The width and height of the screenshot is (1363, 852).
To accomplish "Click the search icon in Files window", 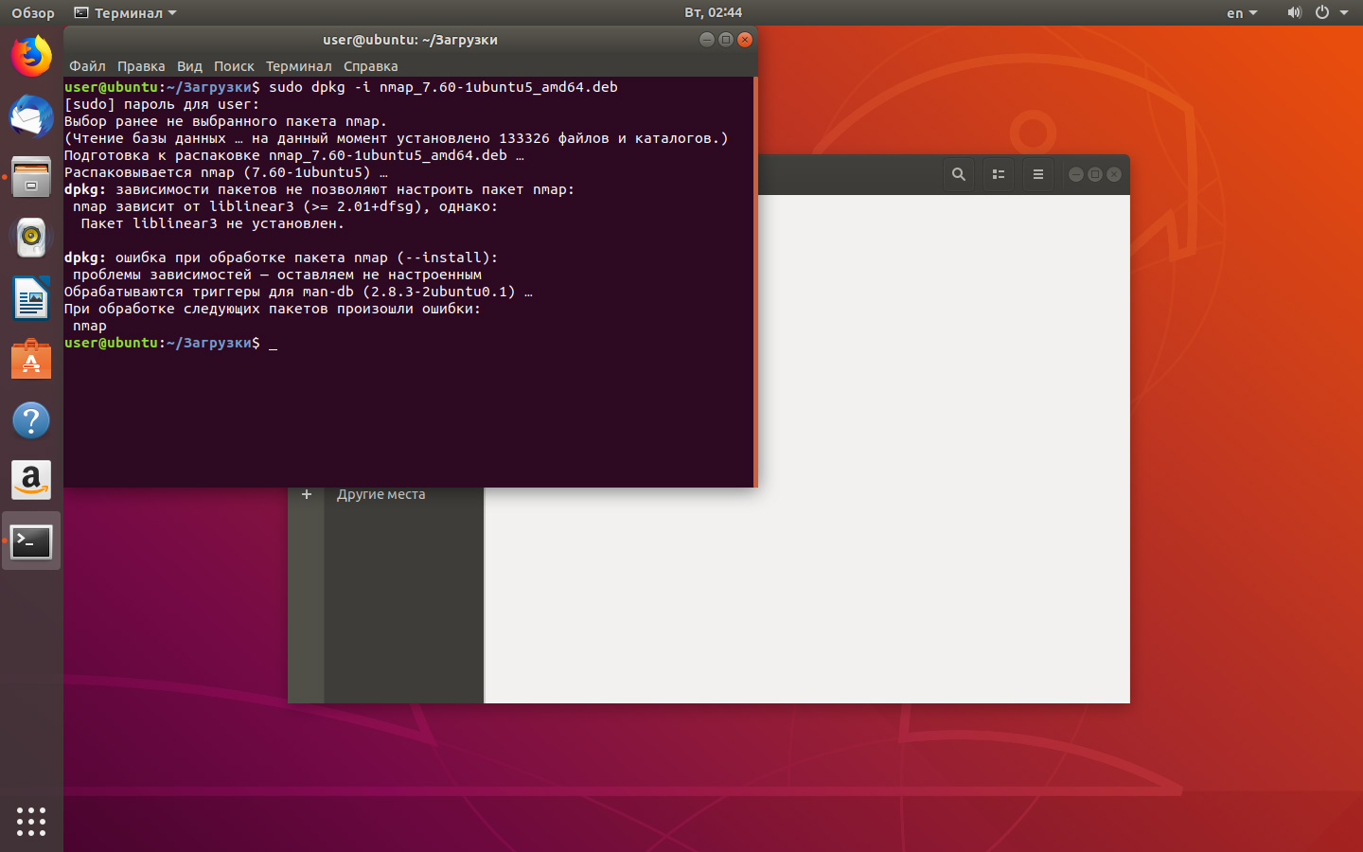I will click(x=959, y=174).
